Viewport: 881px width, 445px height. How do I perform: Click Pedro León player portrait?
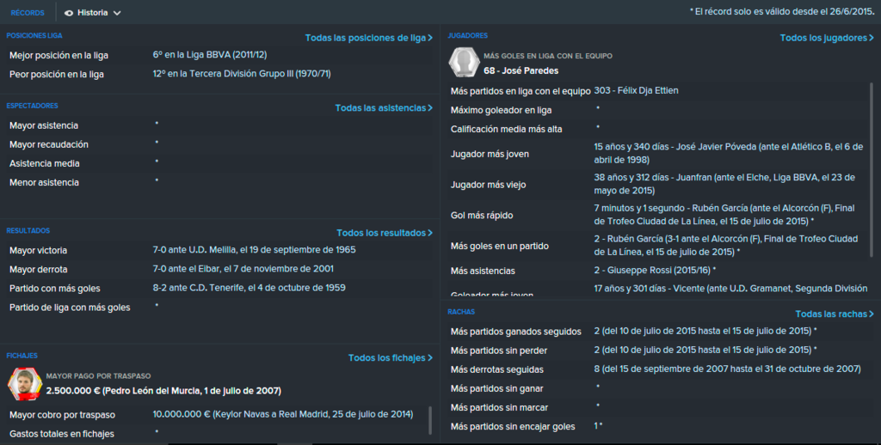(24, 384)
